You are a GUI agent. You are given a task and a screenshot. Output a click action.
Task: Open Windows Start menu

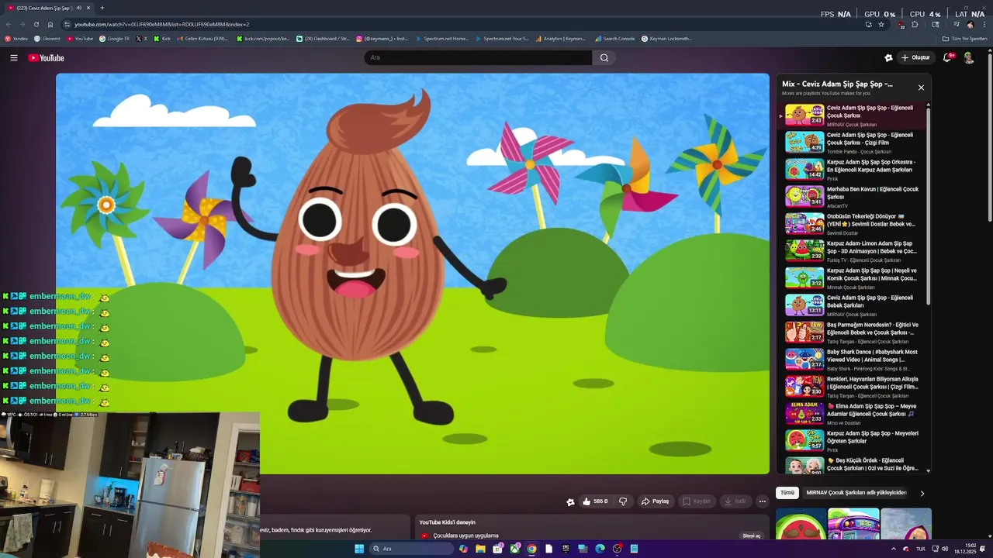click(359, 549)
